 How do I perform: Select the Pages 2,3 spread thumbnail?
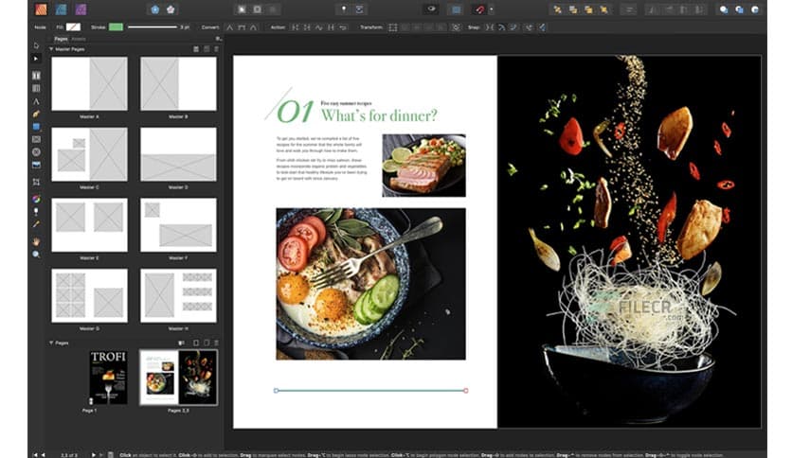click(178, 378)
